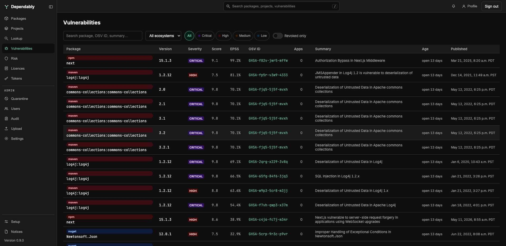Sort by the Score column header
Screen dimensions: 506x246
216,49
